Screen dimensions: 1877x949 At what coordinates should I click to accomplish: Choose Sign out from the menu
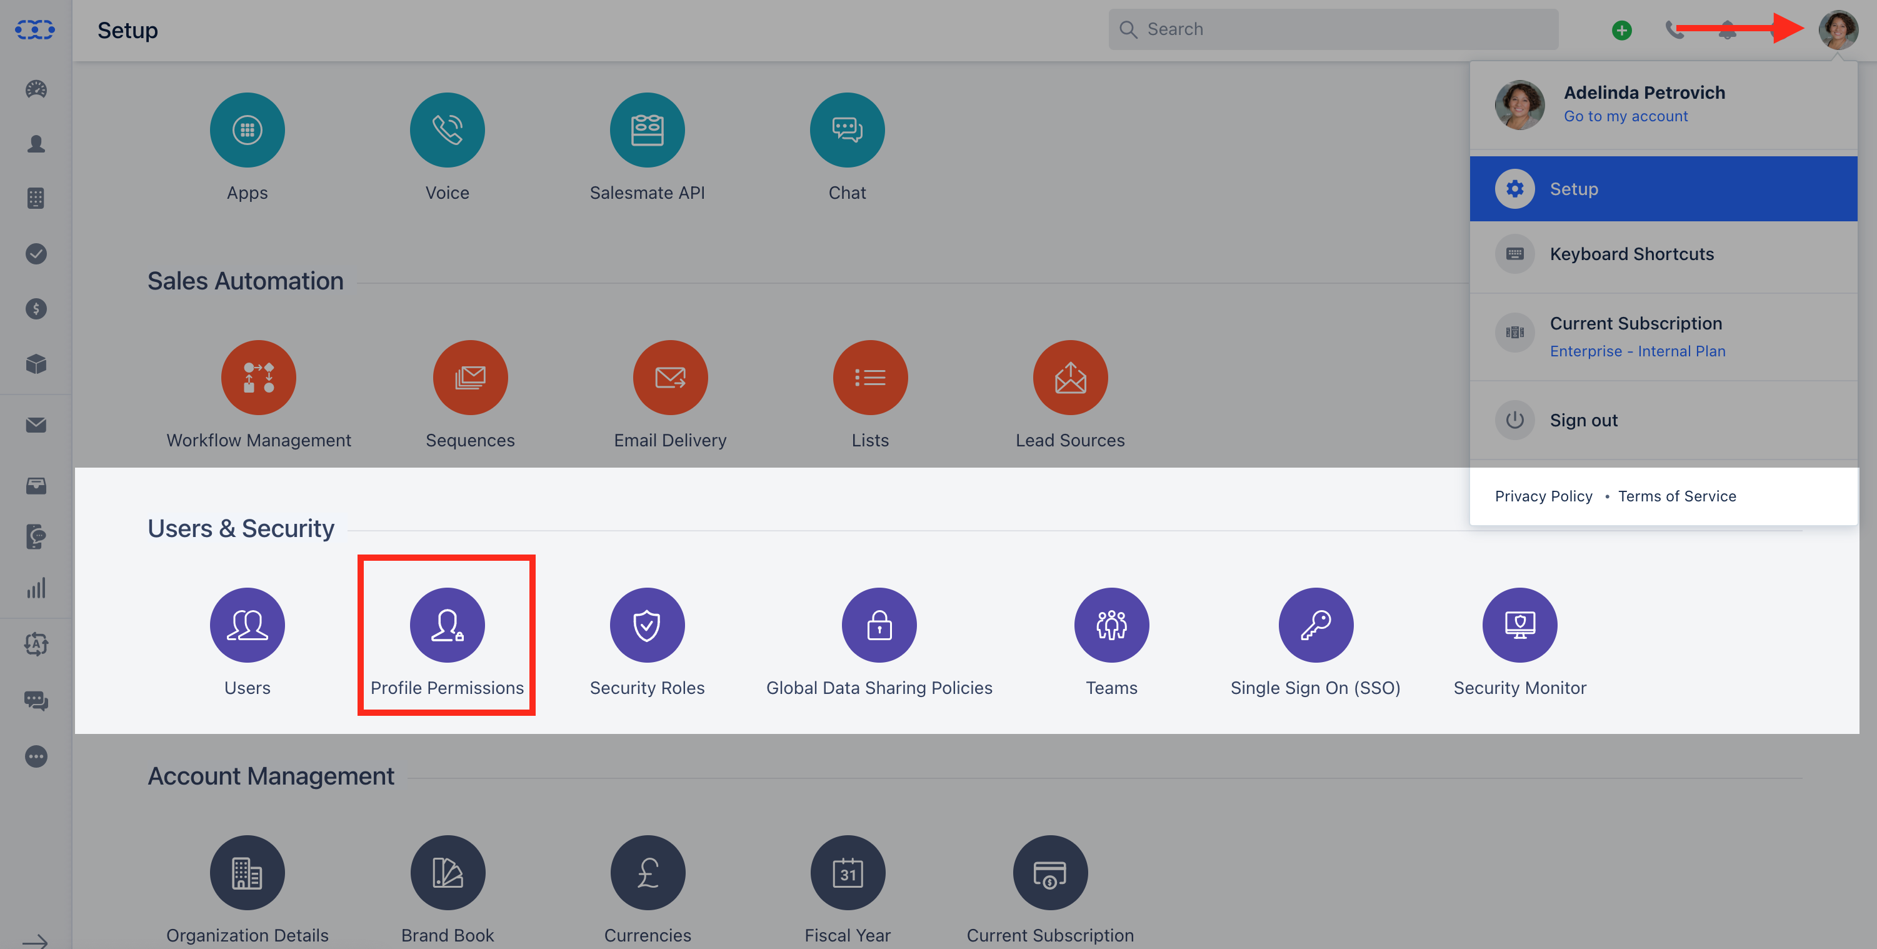[1663, 420]
